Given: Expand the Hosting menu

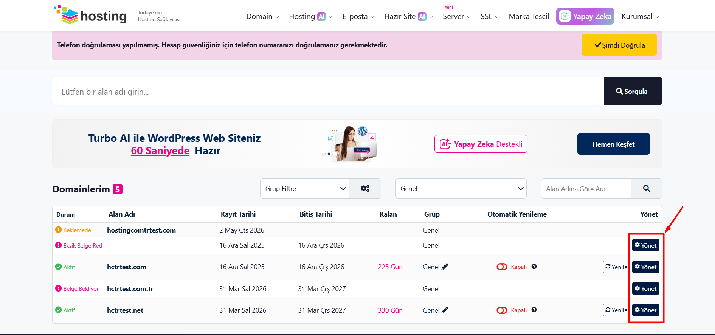Looking at the screenshot, I should [x=311, y=16].
